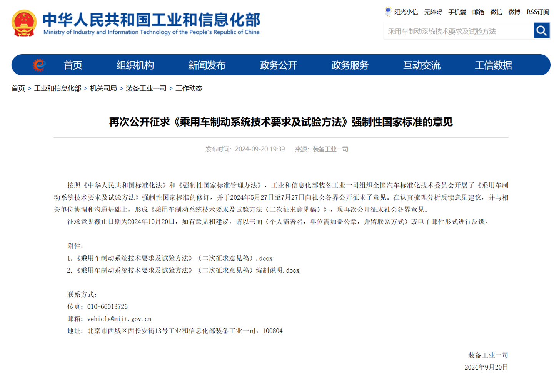554x383 pixels.
Task: Open the 手机端 mobile link
Action: tap(457, 12)
